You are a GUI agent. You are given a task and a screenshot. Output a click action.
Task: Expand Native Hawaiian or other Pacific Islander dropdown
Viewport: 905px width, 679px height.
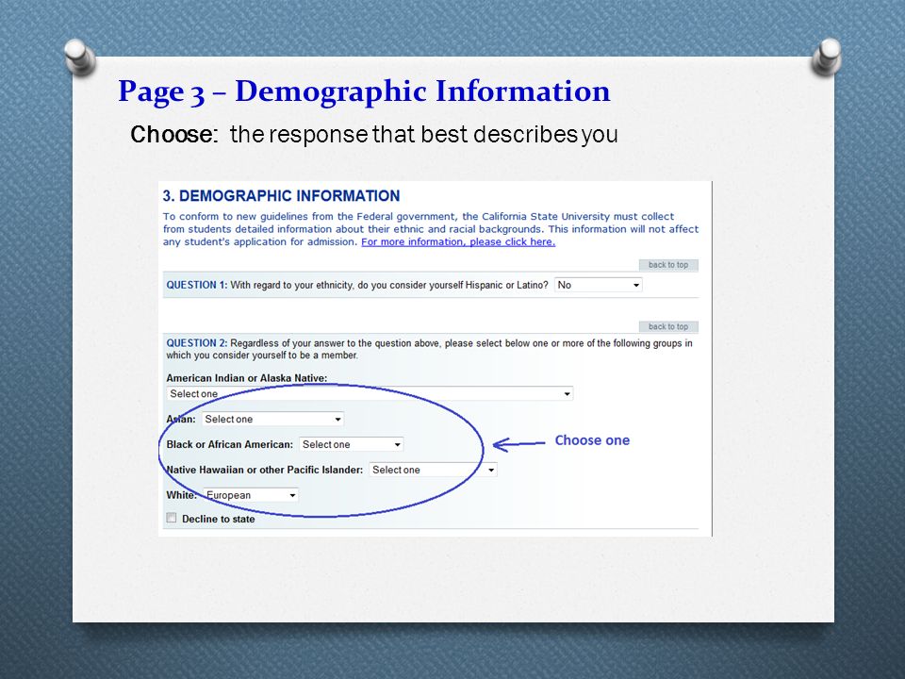(x=433, y=470)
